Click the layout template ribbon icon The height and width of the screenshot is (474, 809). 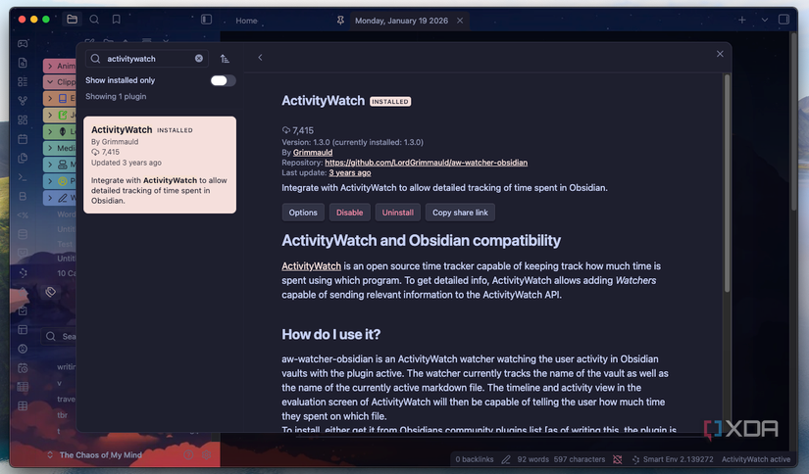[x=23, y=330]
